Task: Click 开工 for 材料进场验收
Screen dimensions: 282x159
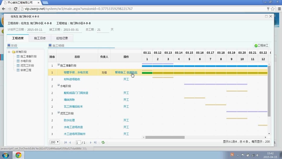Action: (126, 79)
